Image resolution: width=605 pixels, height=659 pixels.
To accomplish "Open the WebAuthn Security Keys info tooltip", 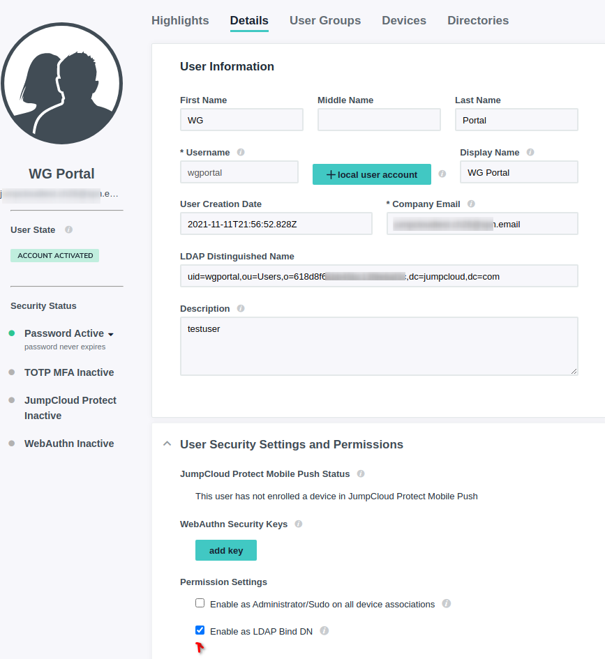I will 298,524.
